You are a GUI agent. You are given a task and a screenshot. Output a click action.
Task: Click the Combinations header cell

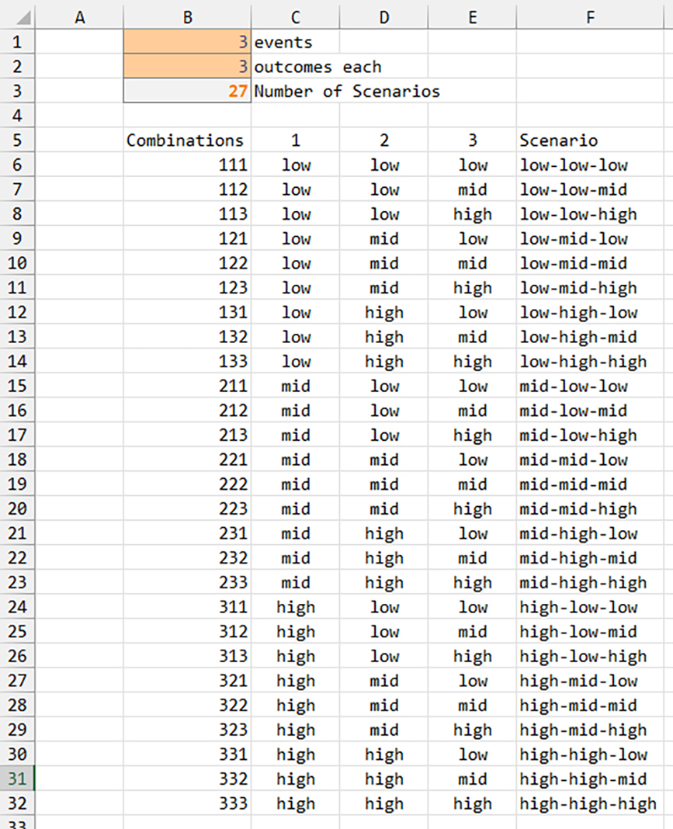tap(186, 140)
